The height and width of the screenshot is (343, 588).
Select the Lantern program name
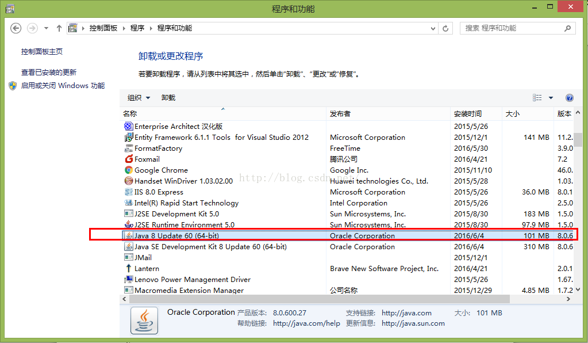tap(147, 268)
